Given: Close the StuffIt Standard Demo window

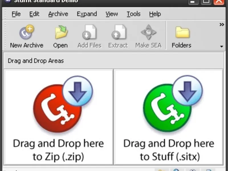Looking at the screenshot, I should pyautogui.click(x=219, y=2).
